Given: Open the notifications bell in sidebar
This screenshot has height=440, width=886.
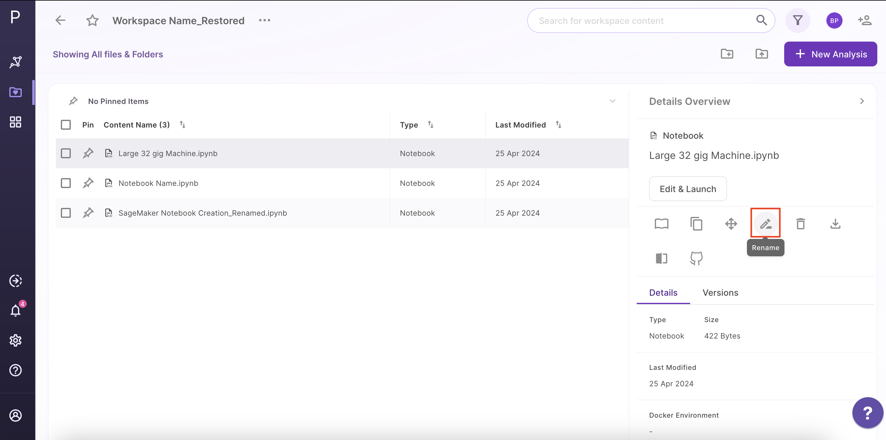Looking at the screenshot, I should (16, 310).
